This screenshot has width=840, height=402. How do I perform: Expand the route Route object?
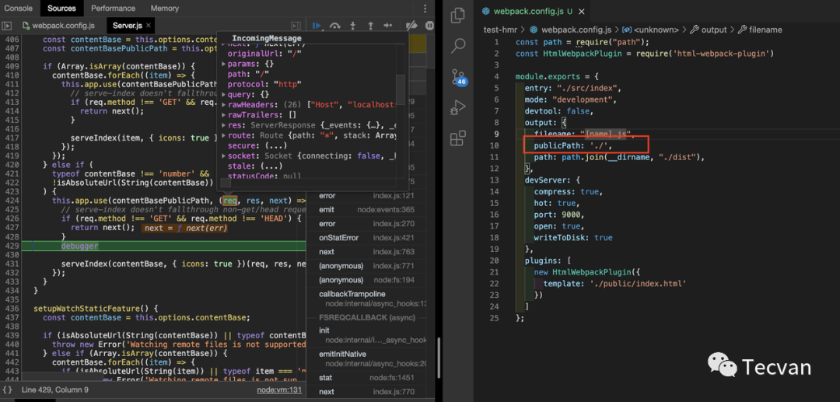pyautogui.click(x=224, y=135)
